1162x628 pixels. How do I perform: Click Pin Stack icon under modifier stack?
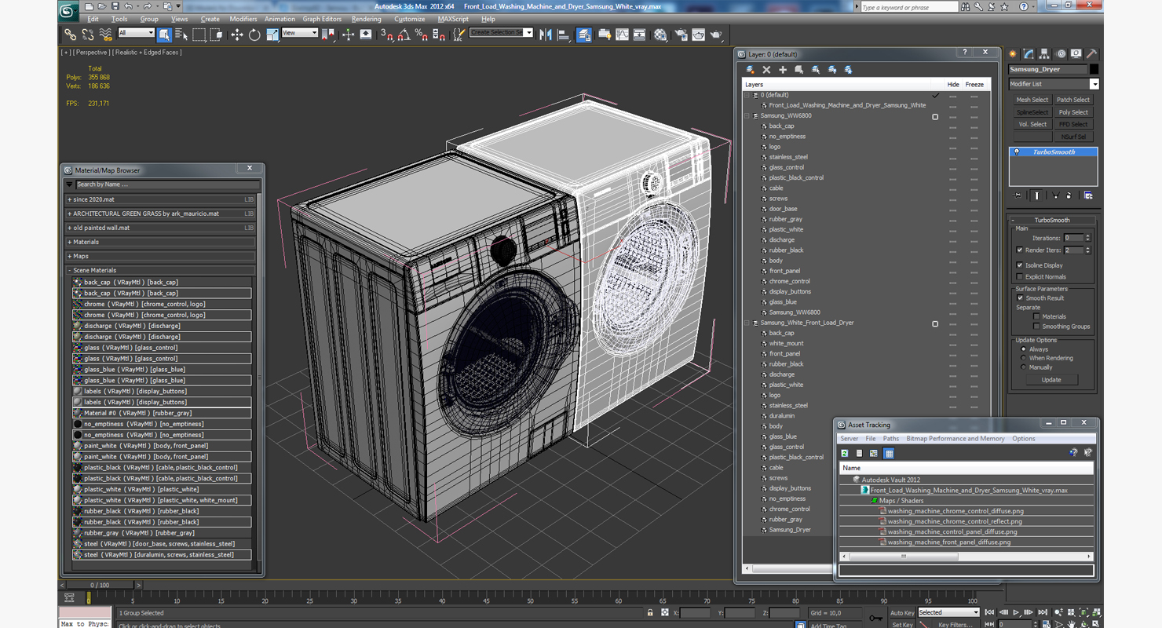[1018, 195]
